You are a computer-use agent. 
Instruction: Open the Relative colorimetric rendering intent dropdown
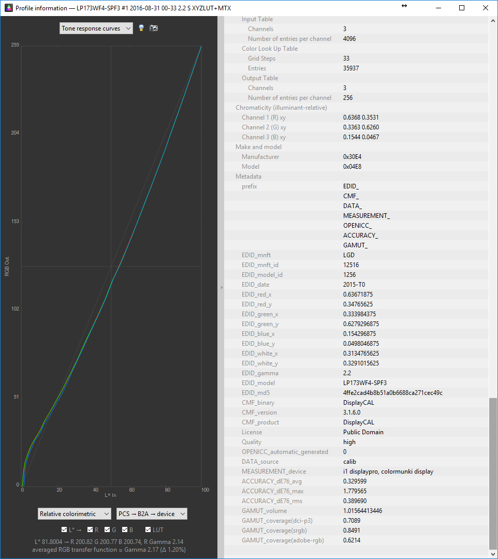74,514
